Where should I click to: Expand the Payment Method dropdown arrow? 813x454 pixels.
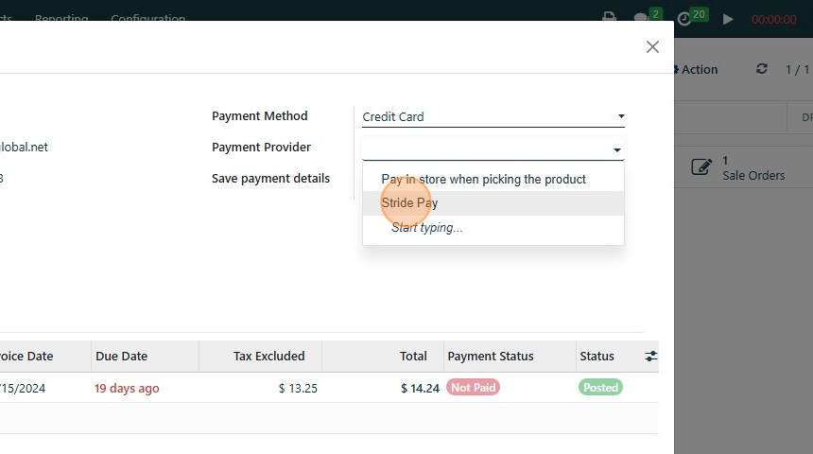(621, 116)
